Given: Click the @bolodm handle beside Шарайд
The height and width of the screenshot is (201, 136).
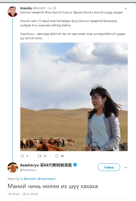Looking at the screenshot, I should (x=39, y=8).
